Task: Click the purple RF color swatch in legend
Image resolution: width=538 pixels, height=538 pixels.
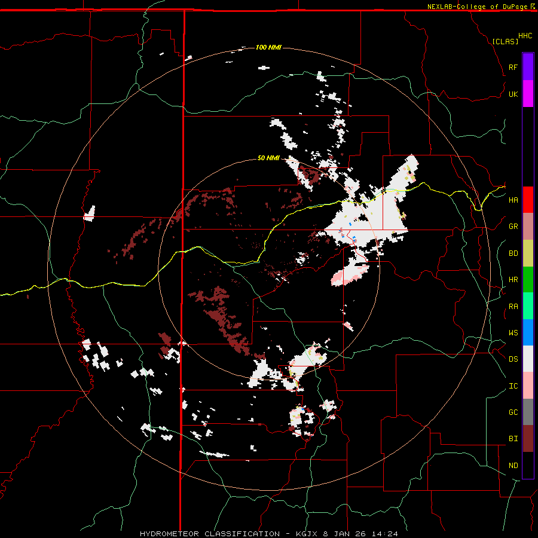Action: (x=528, y=67)
